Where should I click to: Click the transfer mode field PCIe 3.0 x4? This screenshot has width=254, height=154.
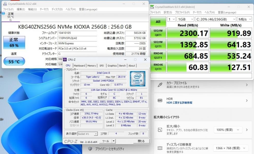(77, 48)
